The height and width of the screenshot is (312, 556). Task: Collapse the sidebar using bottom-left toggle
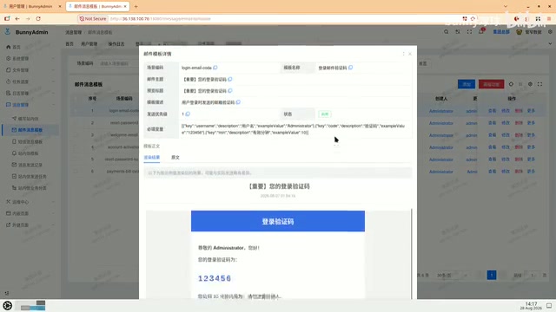7,293
